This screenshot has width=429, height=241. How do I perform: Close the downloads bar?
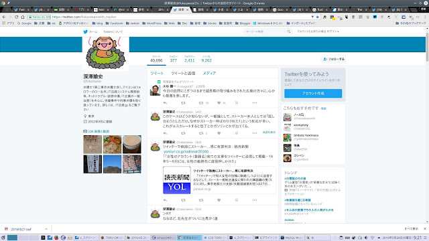pyautogui.click(x=424, y=229)
